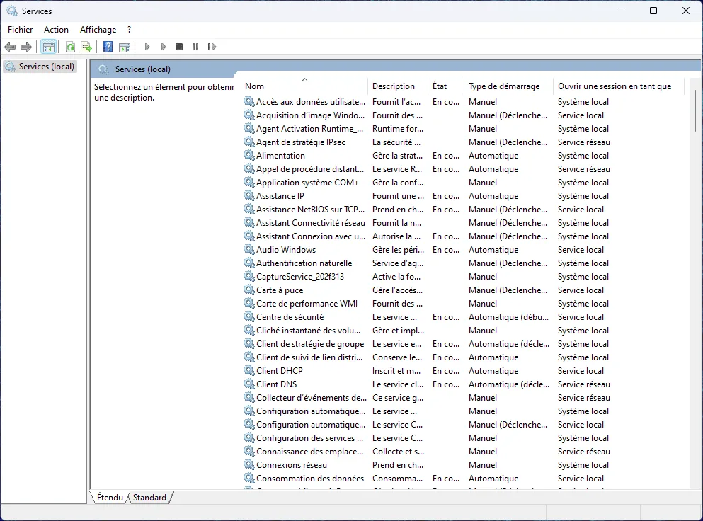Sort by the Description column header
This screenshot has width=703, height=521.
[x=399, y=86]
